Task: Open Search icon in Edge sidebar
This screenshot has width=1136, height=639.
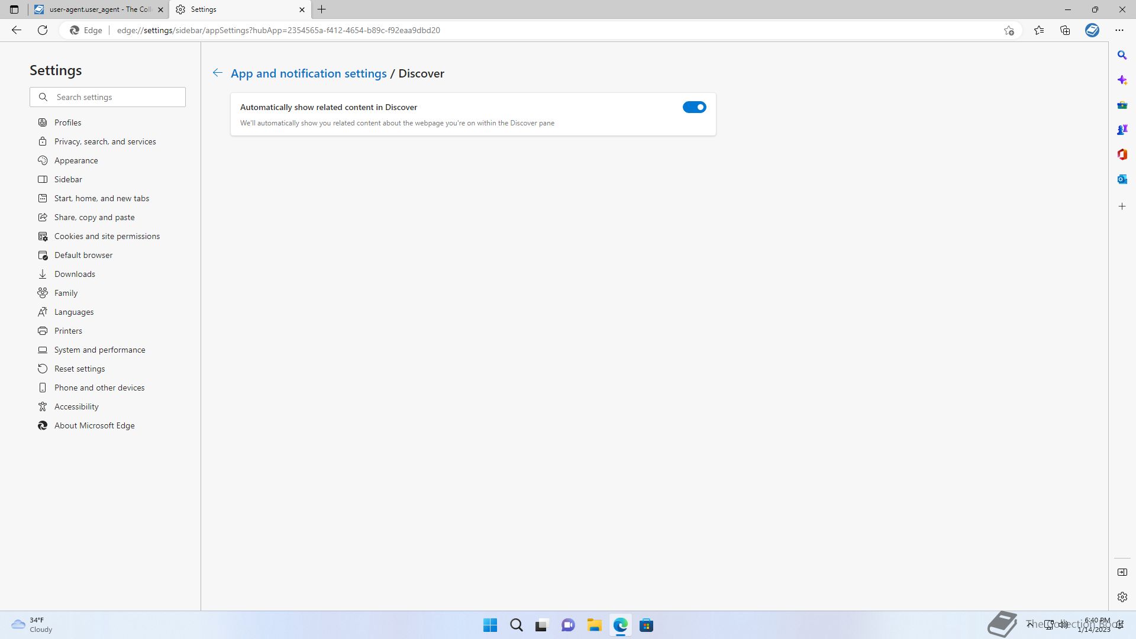Action: pos(1122,55)
